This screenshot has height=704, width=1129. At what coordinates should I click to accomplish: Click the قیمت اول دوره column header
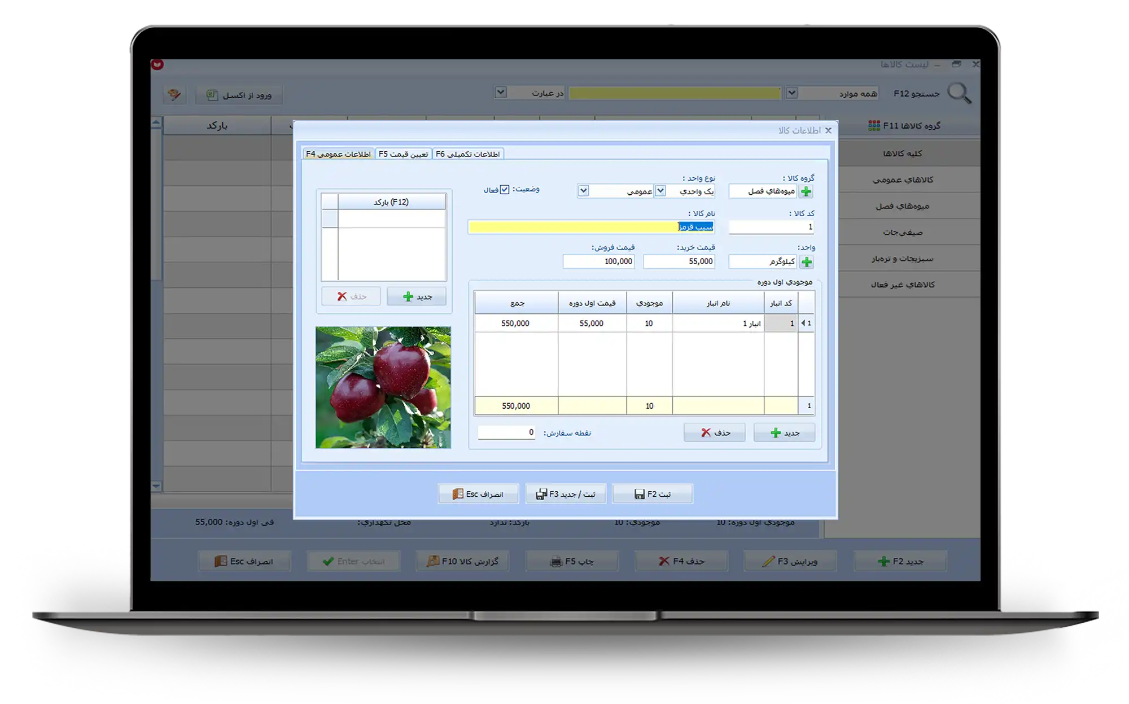tap(592, 303)
